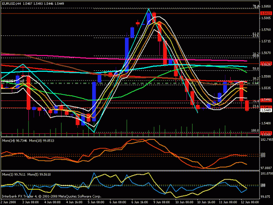Select the Mom(1) 99.7611 indicator label
Viewport: 273px width, 205px height.
[x=14, y=174]
